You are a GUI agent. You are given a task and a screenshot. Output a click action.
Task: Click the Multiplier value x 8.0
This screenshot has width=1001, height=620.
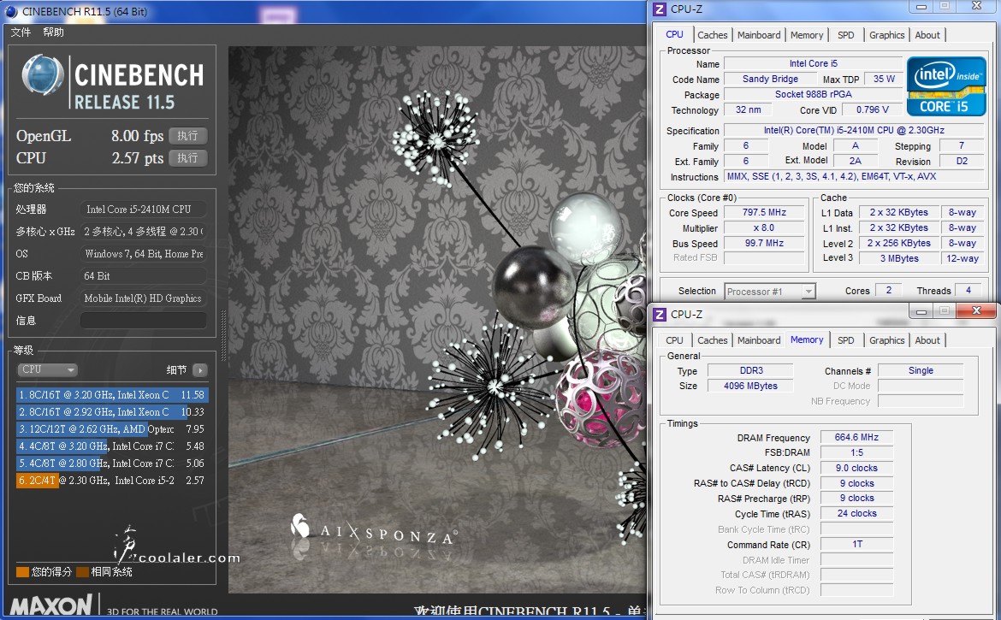coord(763,227)
